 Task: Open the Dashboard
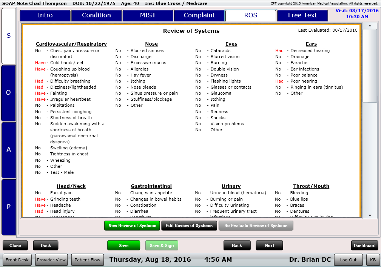click(364, 245)
